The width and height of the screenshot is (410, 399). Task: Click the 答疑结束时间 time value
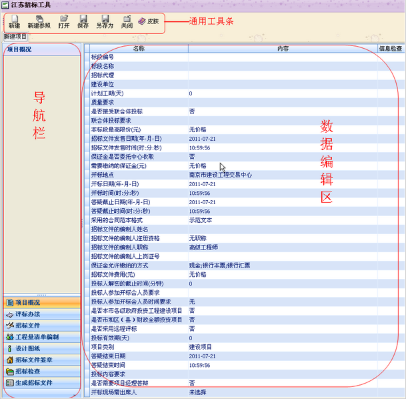[199, 365]
